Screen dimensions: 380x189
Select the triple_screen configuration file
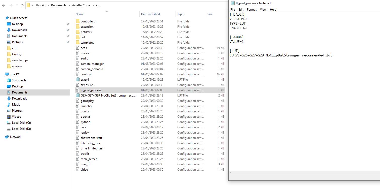coord(149,159)
